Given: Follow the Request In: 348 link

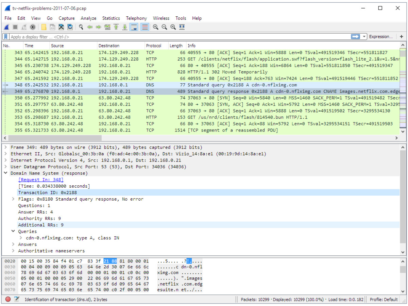Looking at the screenshot, I should tap(40, 180).
